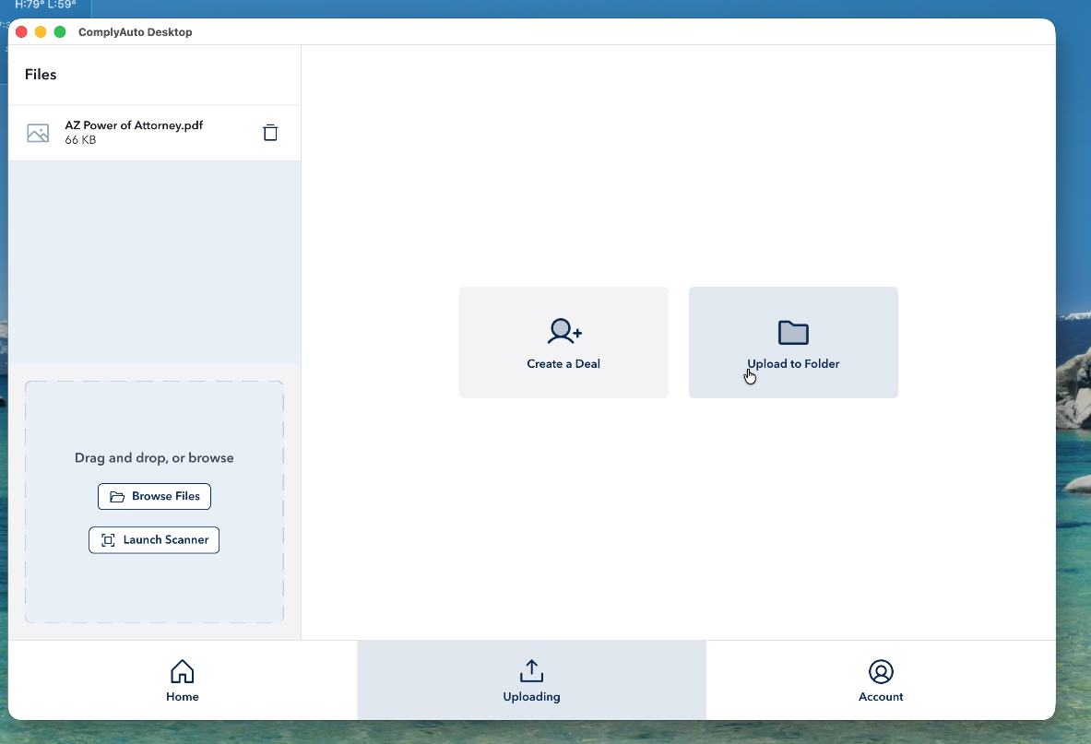
Task: Open the Account tab label
Action: coord(881,697)
